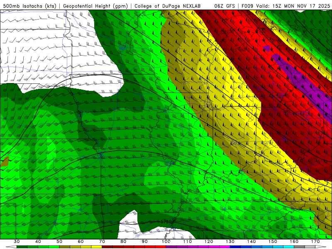Click the 'F009' forecast hour label
332x249 pixels.
tap(247, 6)
